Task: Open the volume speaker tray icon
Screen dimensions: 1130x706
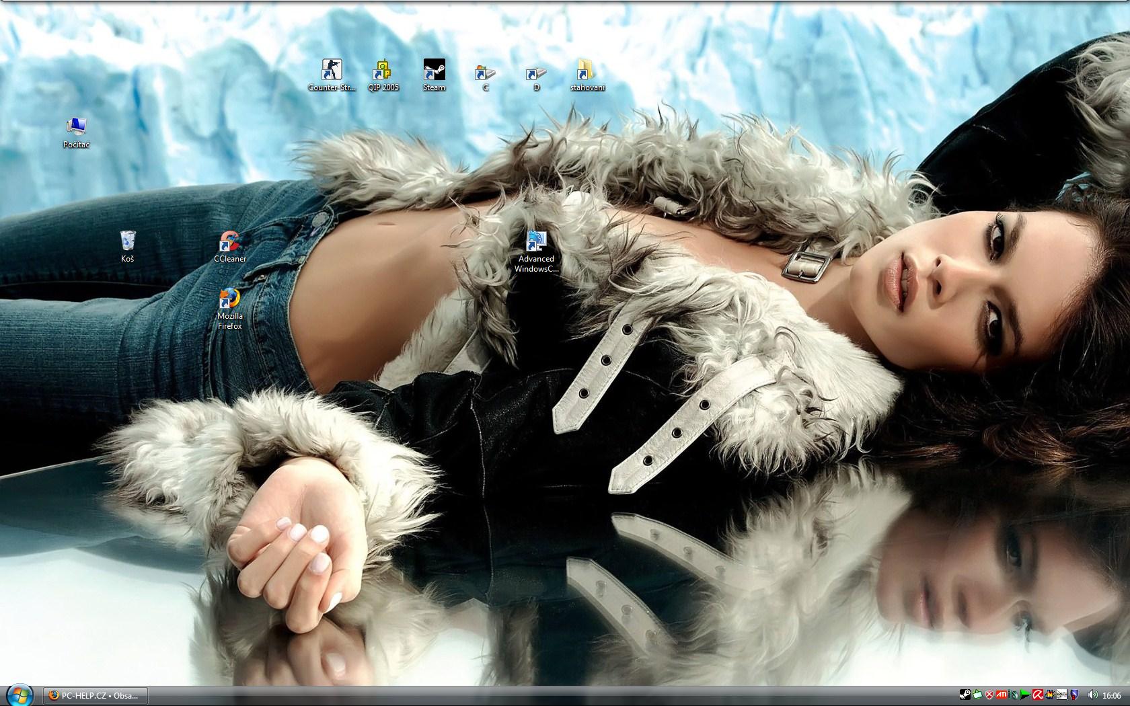Action: [x=1091, y=695]
